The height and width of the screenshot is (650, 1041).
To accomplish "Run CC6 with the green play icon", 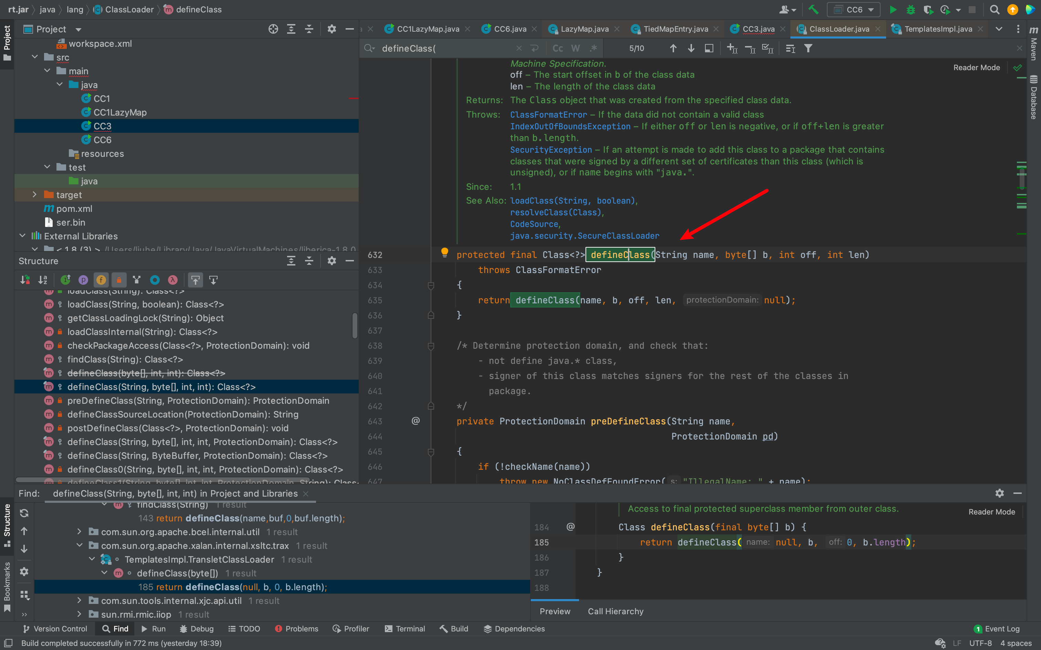I will point(893,10).
